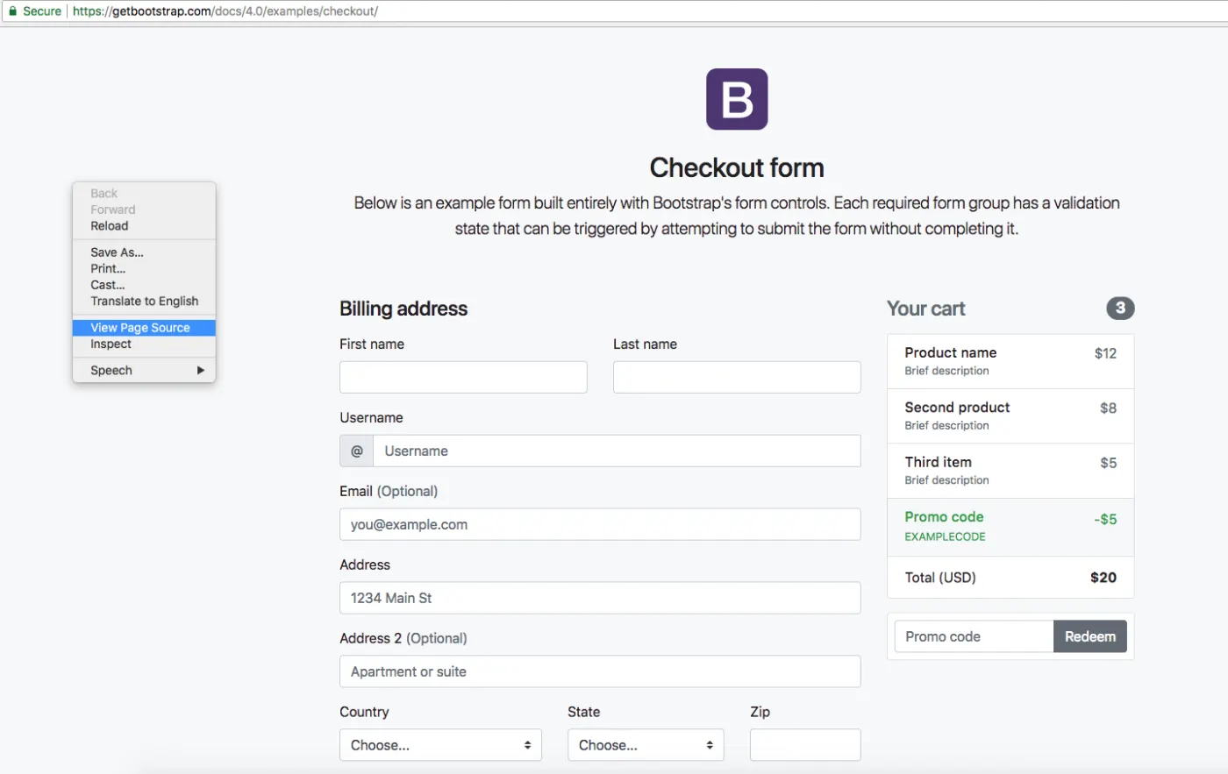Viewport: 1228px width, 774px height.
Task: Click the @ symbol addon before Username
Action: pos(356,451)
